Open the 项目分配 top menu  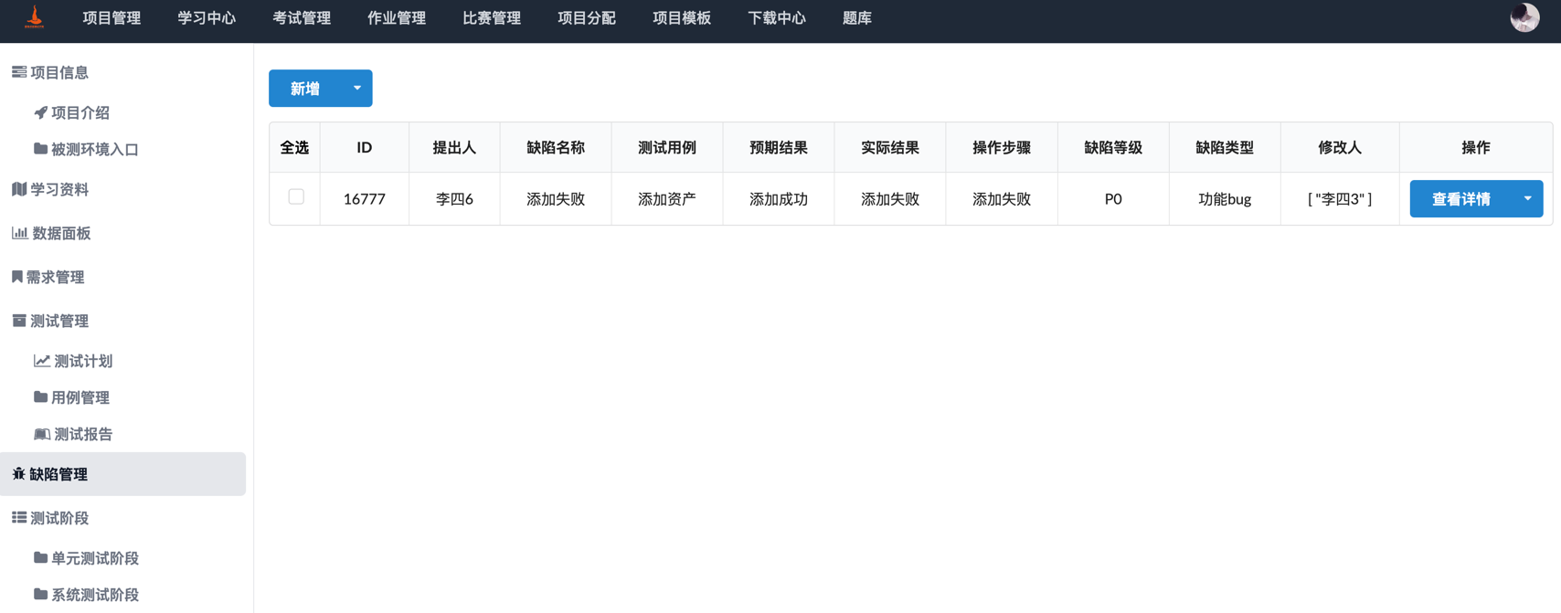587,18
